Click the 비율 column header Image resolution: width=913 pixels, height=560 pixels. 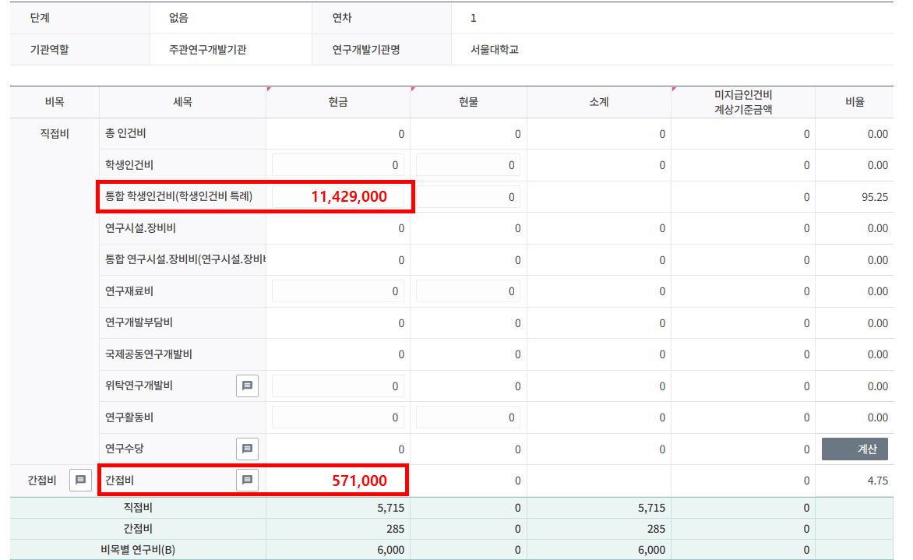click(854, 102)
